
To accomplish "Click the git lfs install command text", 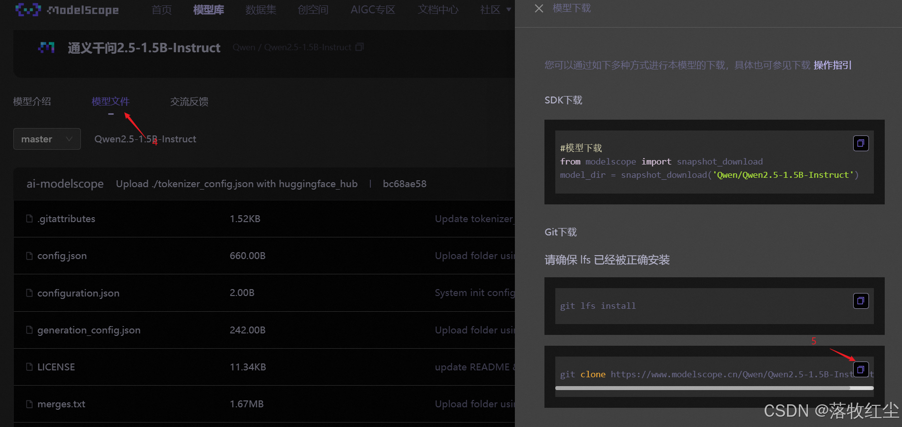I will [x=598, y=306].
